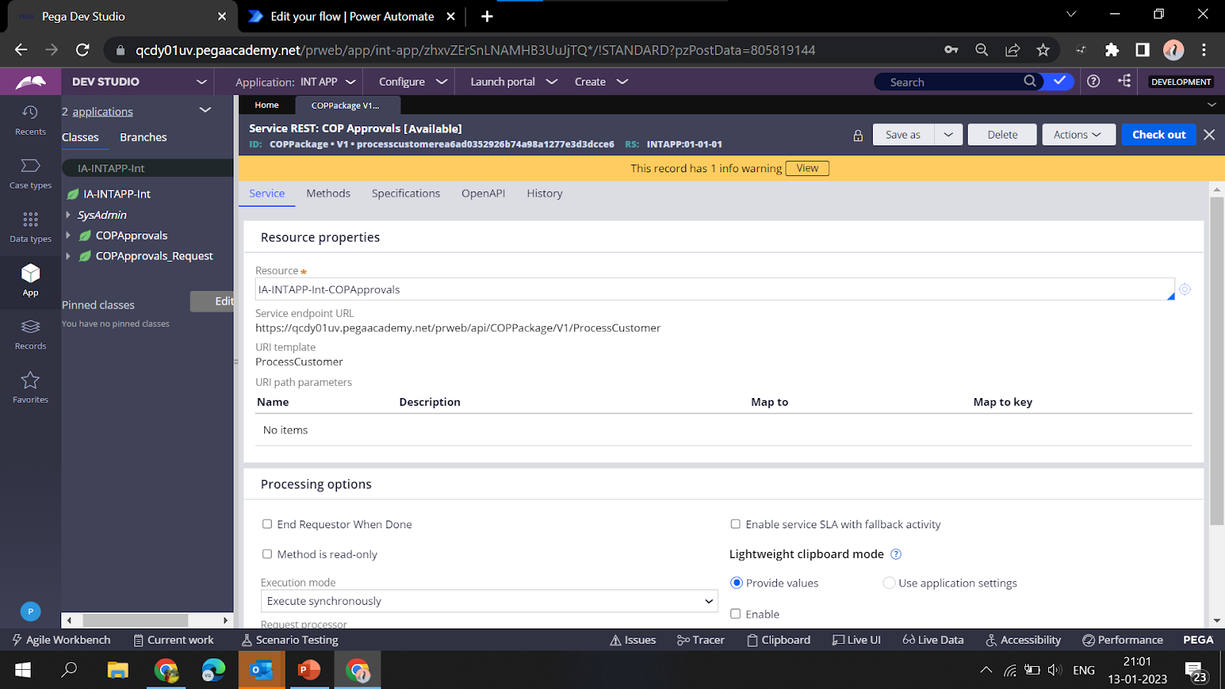Expand the COPApprovals class node
Image resolution: width=1225 pixels, height=689 pixels.
pos(68,236)
